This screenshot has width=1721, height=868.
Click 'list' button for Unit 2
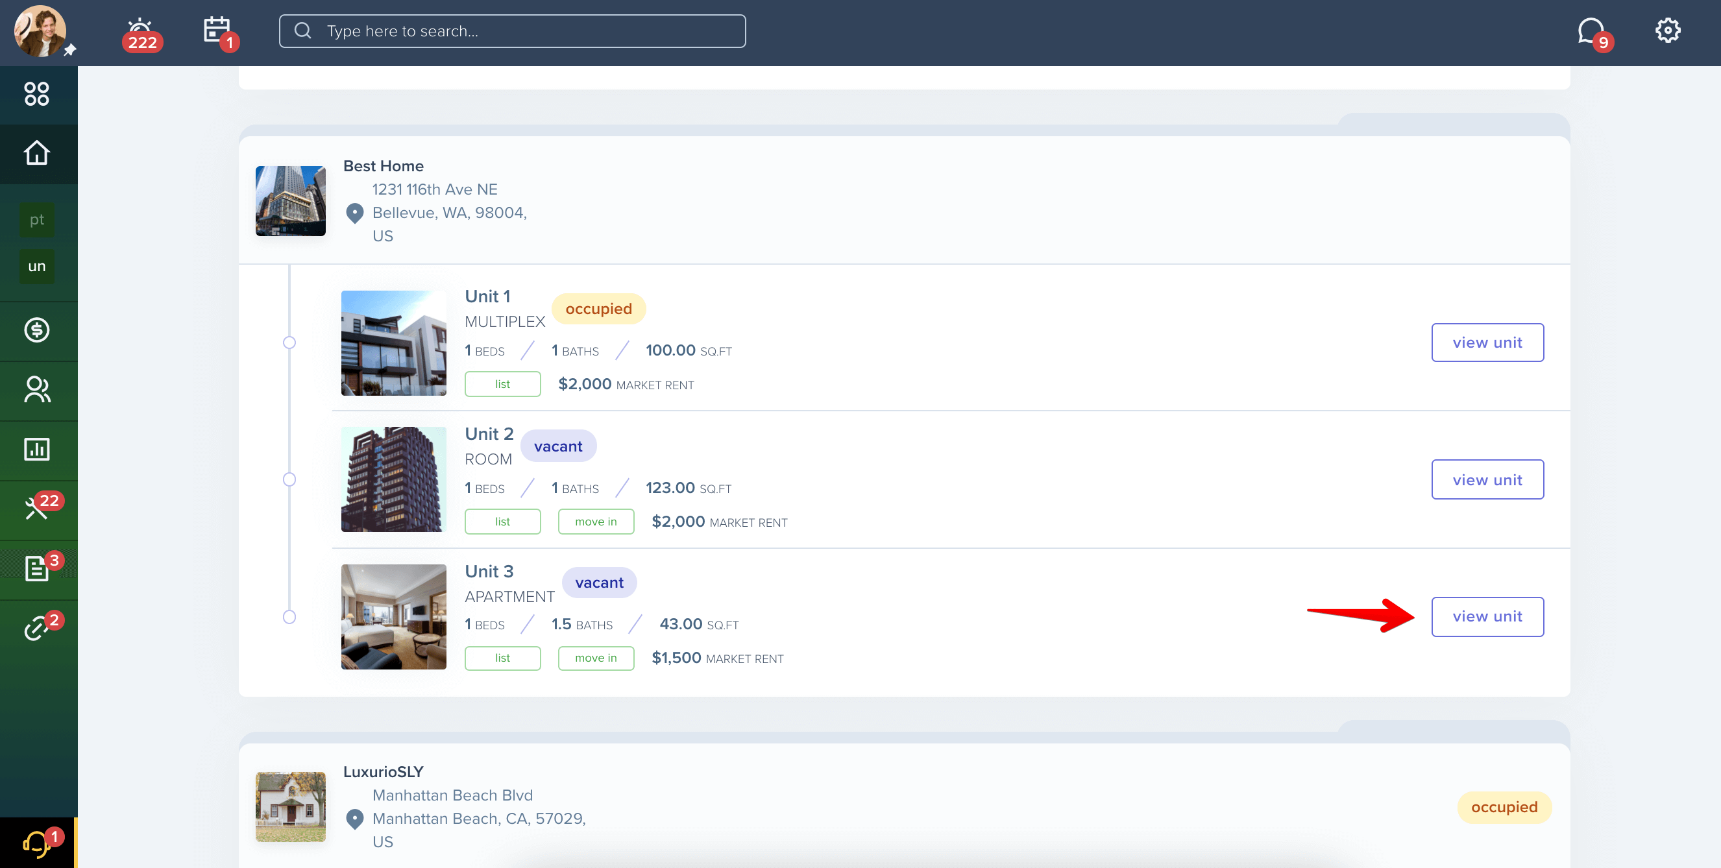click(x=502, y=522)
